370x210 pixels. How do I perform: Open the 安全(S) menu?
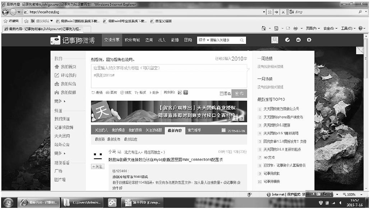(330, 28)
